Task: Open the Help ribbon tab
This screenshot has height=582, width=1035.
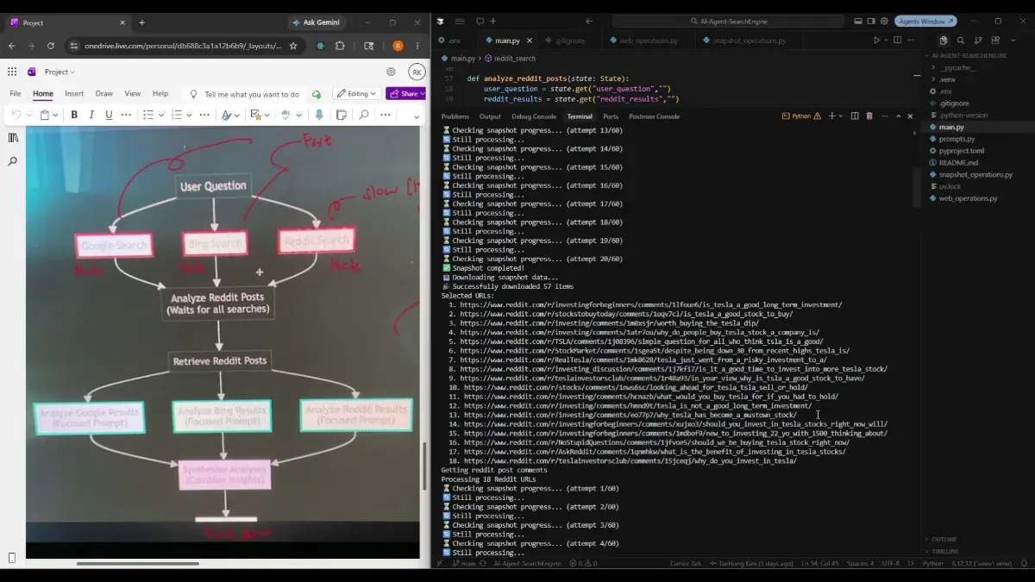Action: coord(160,94)
